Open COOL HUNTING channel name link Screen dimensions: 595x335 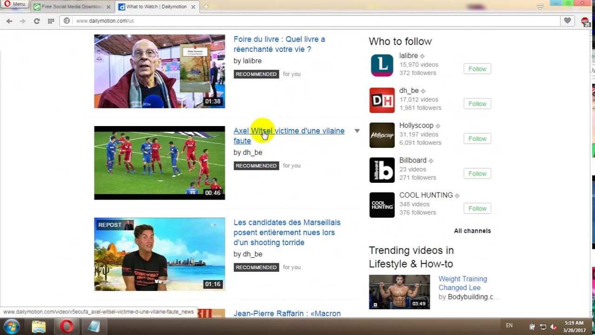tap(426, 195)
